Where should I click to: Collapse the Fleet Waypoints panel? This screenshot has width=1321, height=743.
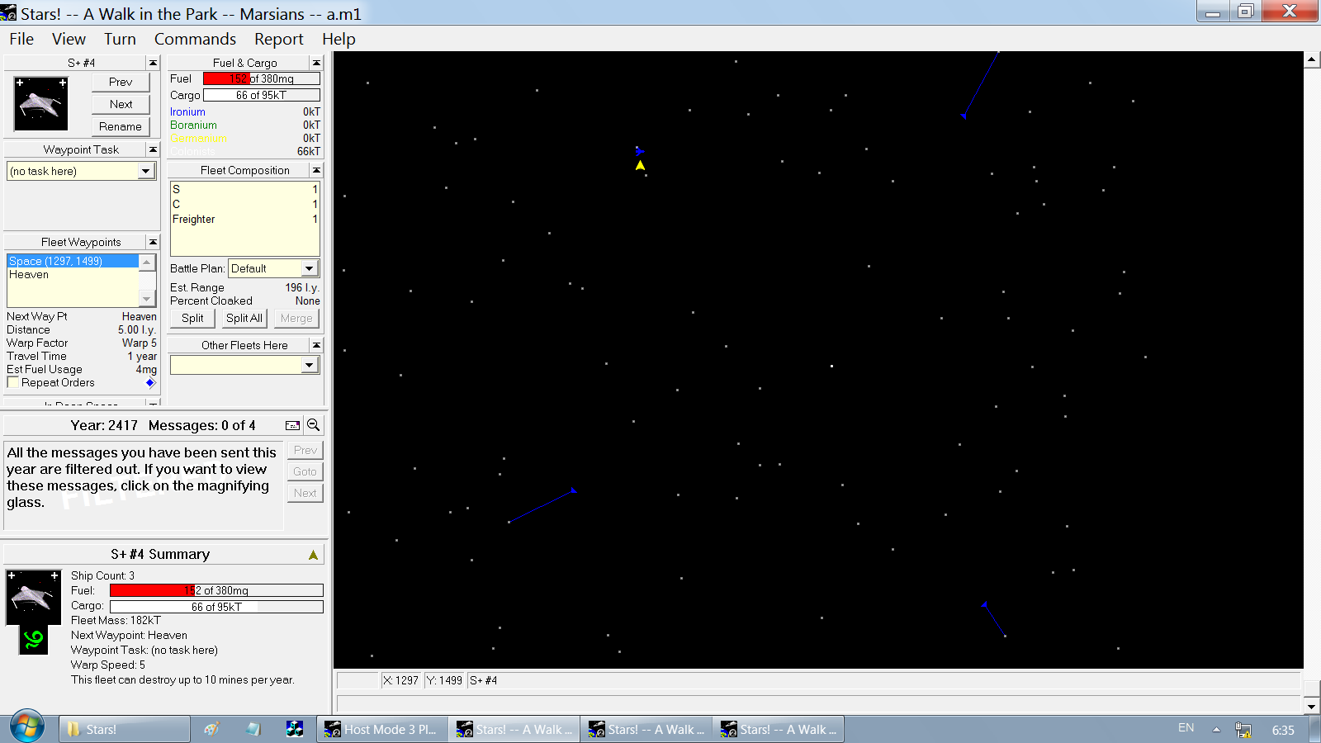153,242
